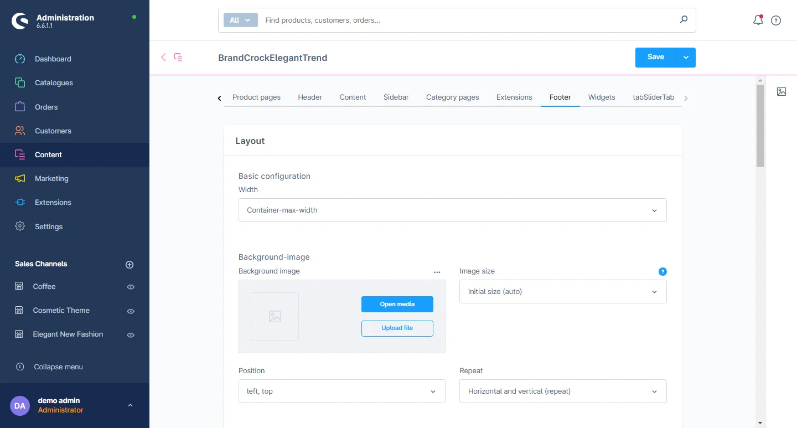
Task: Expand the Width dropdown
Action: [452, 210]
